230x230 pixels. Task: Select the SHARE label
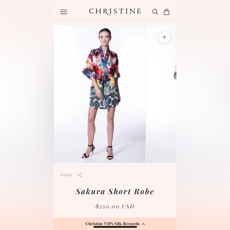[x=66, y=175]
